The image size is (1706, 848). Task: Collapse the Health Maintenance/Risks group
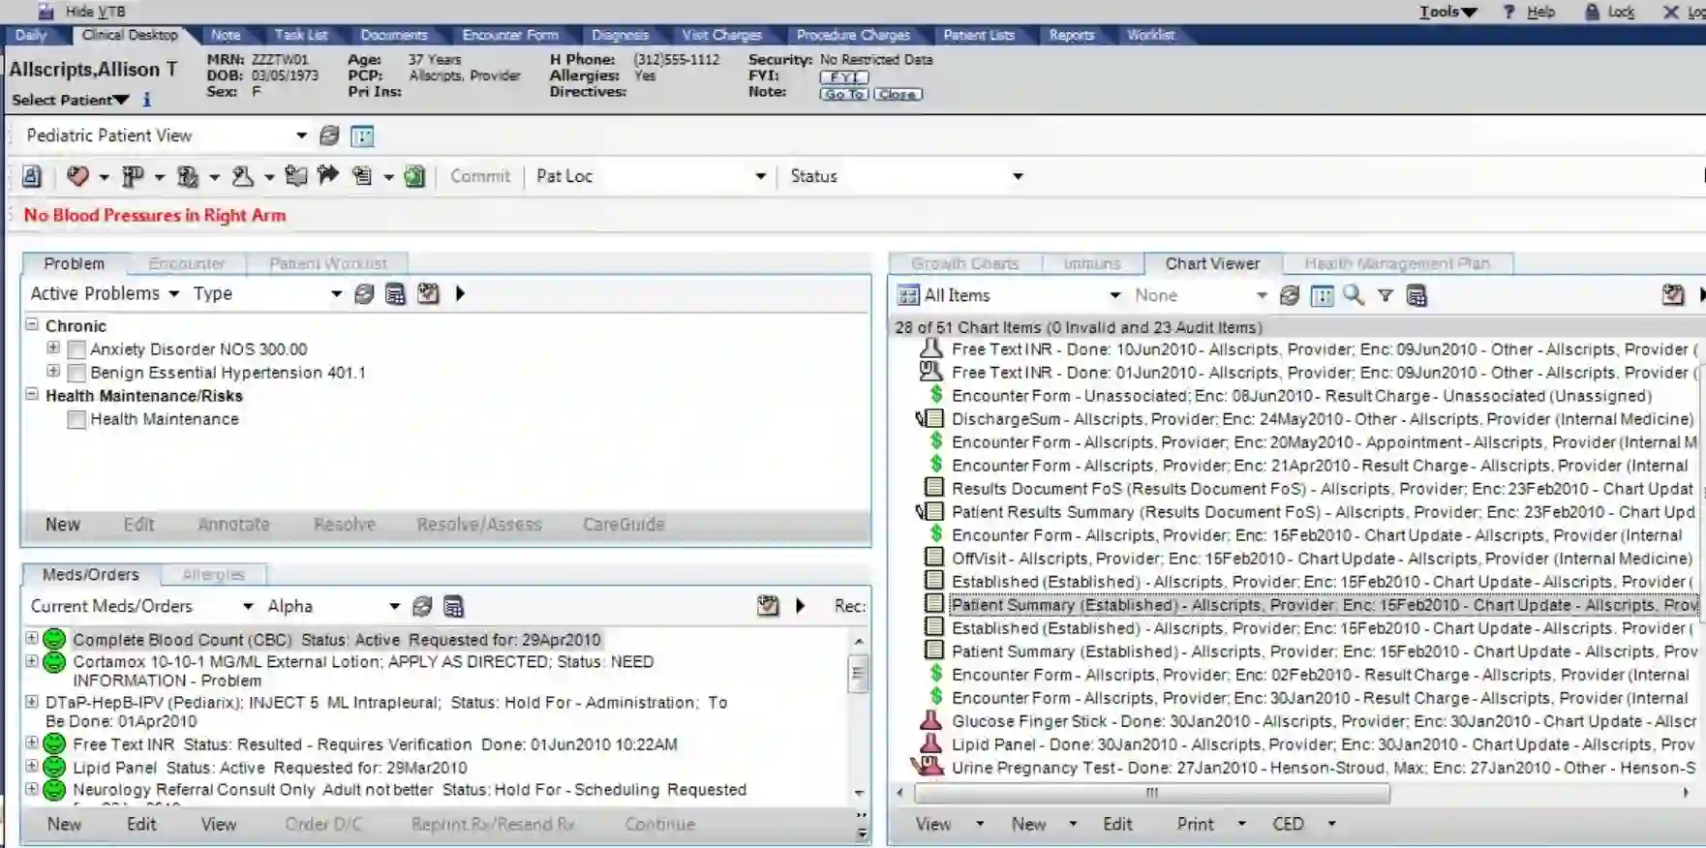click(x=32, y=394)
